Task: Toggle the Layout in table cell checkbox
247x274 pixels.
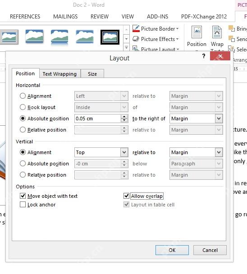Action: click(126, 205)
